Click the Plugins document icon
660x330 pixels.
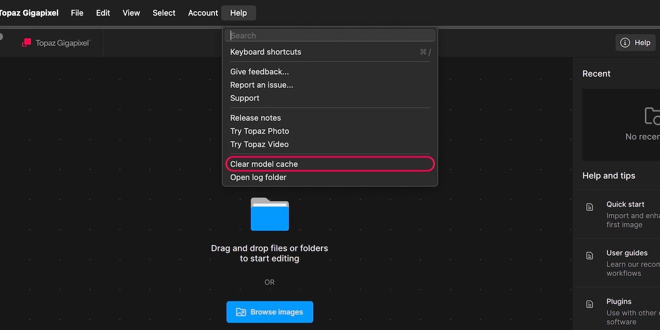(x=589, y=304)
